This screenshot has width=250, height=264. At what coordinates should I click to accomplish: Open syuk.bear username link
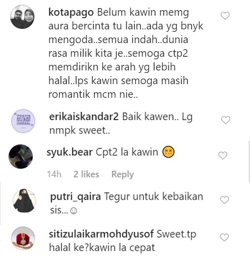pos(69,152)
